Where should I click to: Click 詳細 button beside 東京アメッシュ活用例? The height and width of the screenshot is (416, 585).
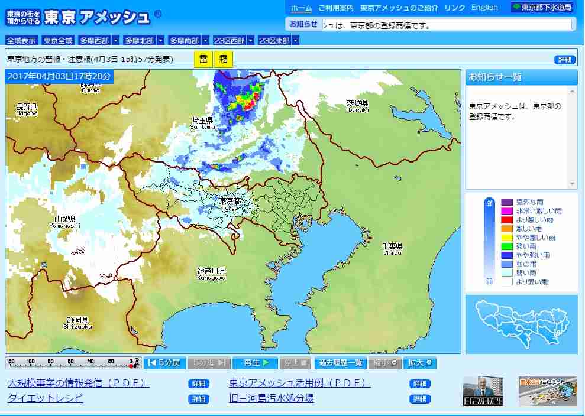pyautogui.click(x=420, y=383)
